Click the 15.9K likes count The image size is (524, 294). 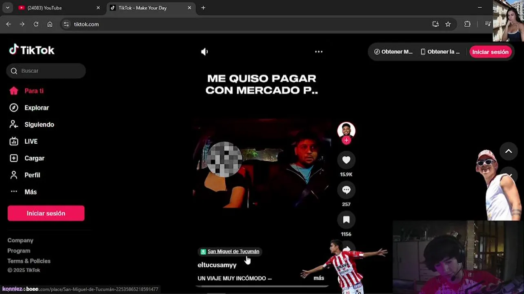click(x=346, y=174)
